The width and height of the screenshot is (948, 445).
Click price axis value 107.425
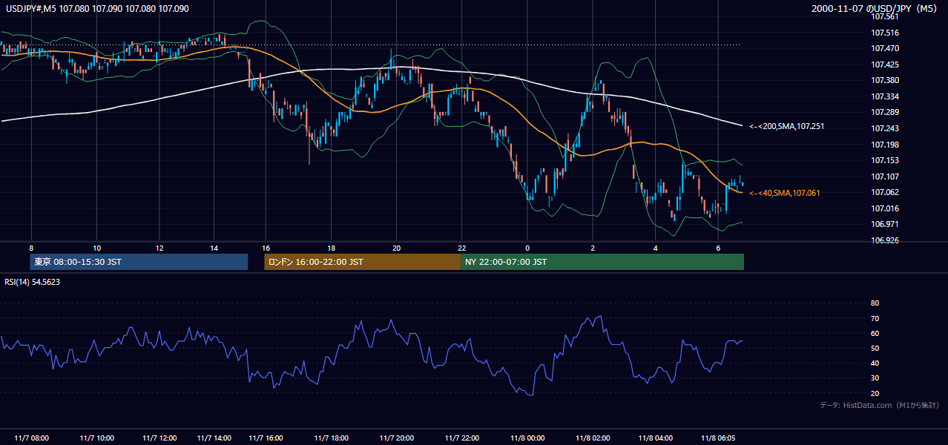883,65
